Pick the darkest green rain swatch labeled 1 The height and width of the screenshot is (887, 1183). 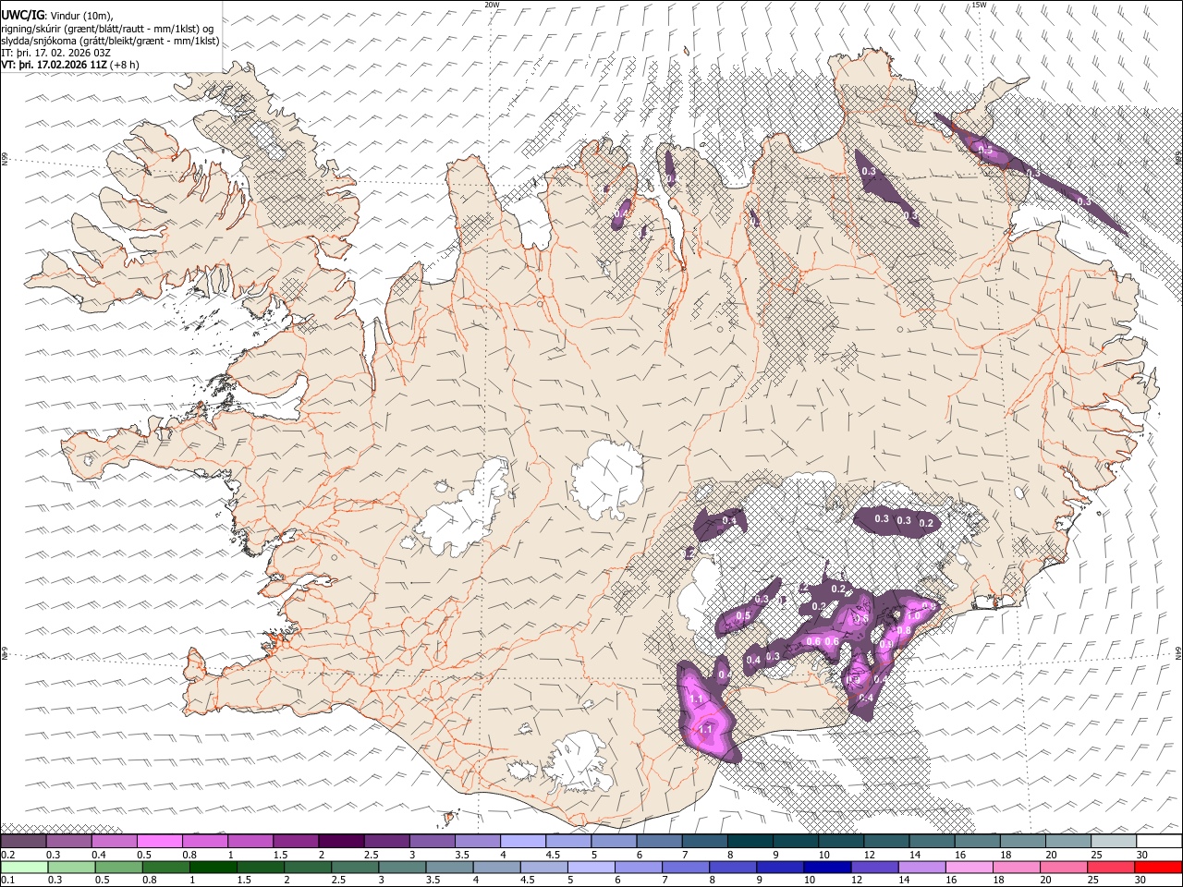pos(213,867)
